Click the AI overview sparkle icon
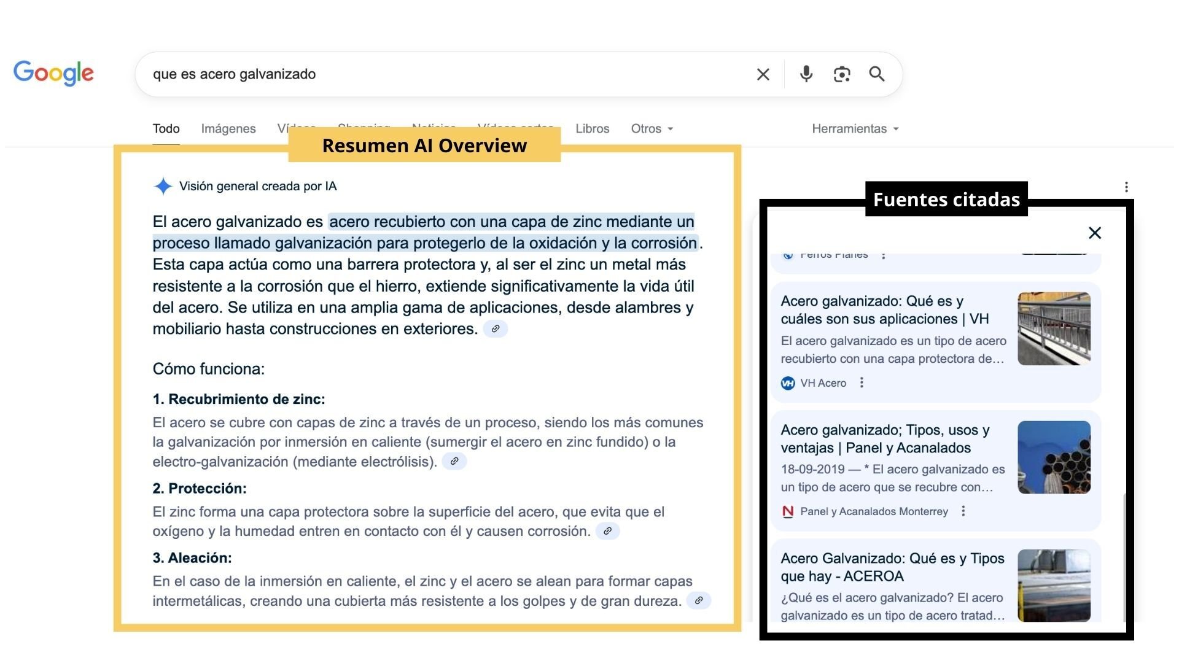Image resolution: width=1179 pixels, height=663 pixels. (x=163, y=186)
